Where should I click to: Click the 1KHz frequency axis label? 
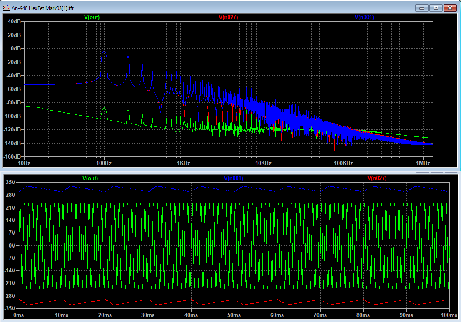point(184,163)
